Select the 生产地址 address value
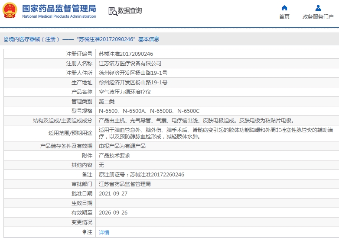 point(133,82)
